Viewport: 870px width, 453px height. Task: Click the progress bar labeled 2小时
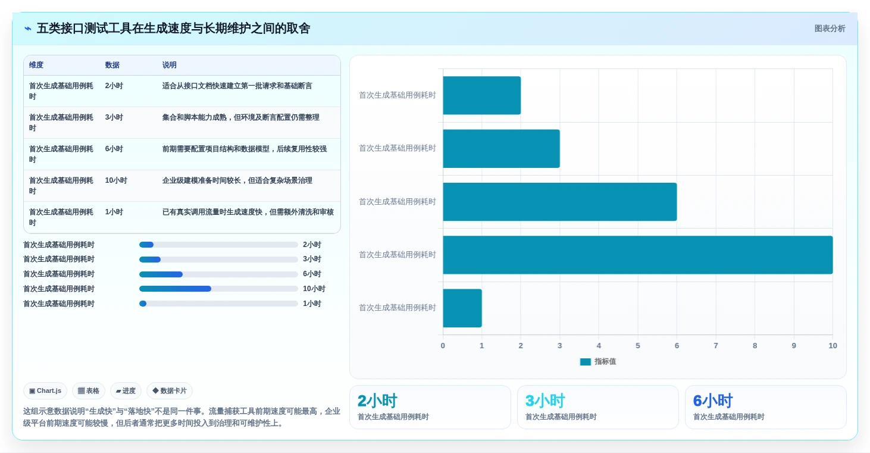[x=218, y=245]
